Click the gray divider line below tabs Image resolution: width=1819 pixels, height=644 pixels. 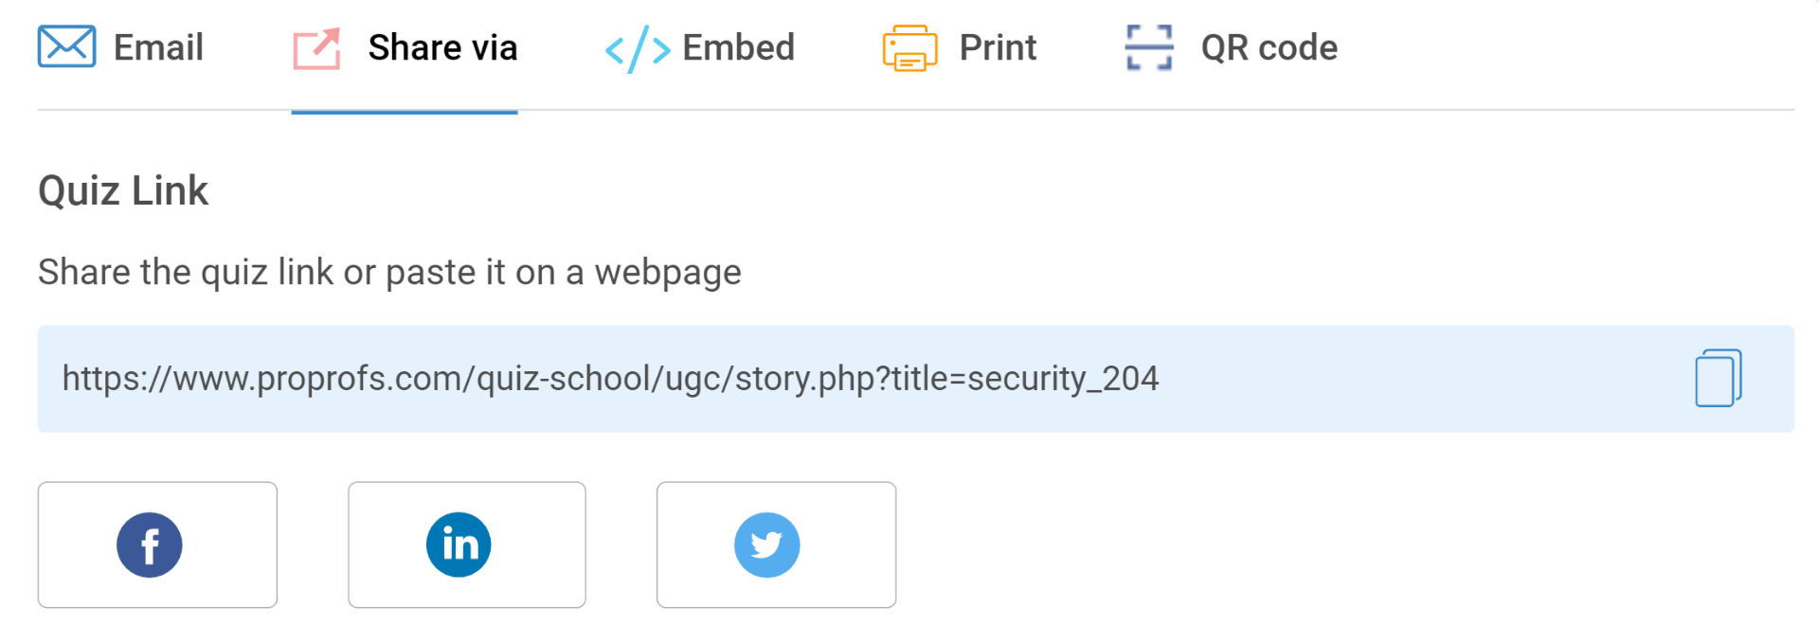point(1137,110)
